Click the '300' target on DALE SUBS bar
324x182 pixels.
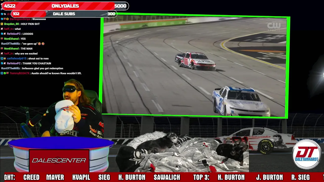coord(111,14)
